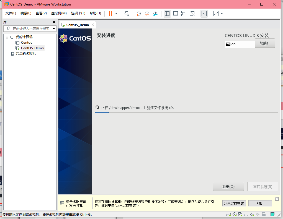Click the 安装进度 heading text
Image resolution: width=283 pixels, height=219 pixels.
pyautogui.click(x=106, y=35)
